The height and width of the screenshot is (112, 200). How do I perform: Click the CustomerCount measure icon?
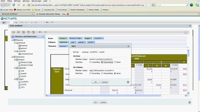pyautogui.click(x=19, y=54)
